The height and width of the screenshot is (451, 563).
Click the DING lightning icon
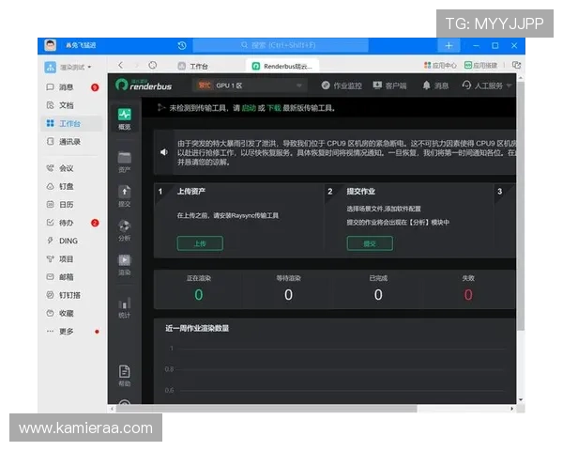(x=51, y=241)
